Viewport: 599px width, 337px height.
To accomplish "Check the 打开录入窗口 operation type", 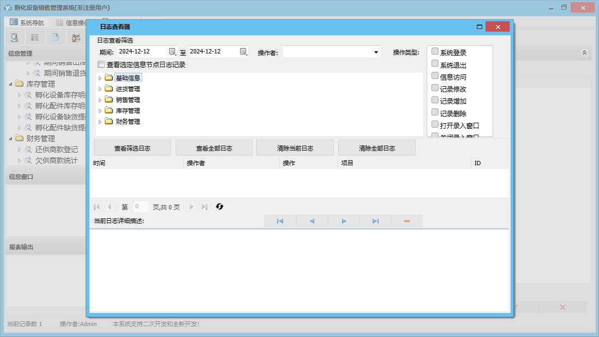I will coord(435,124).
